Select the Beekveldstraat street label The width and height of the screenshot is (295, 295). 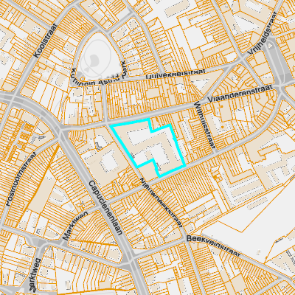click(x=213, y=246)
